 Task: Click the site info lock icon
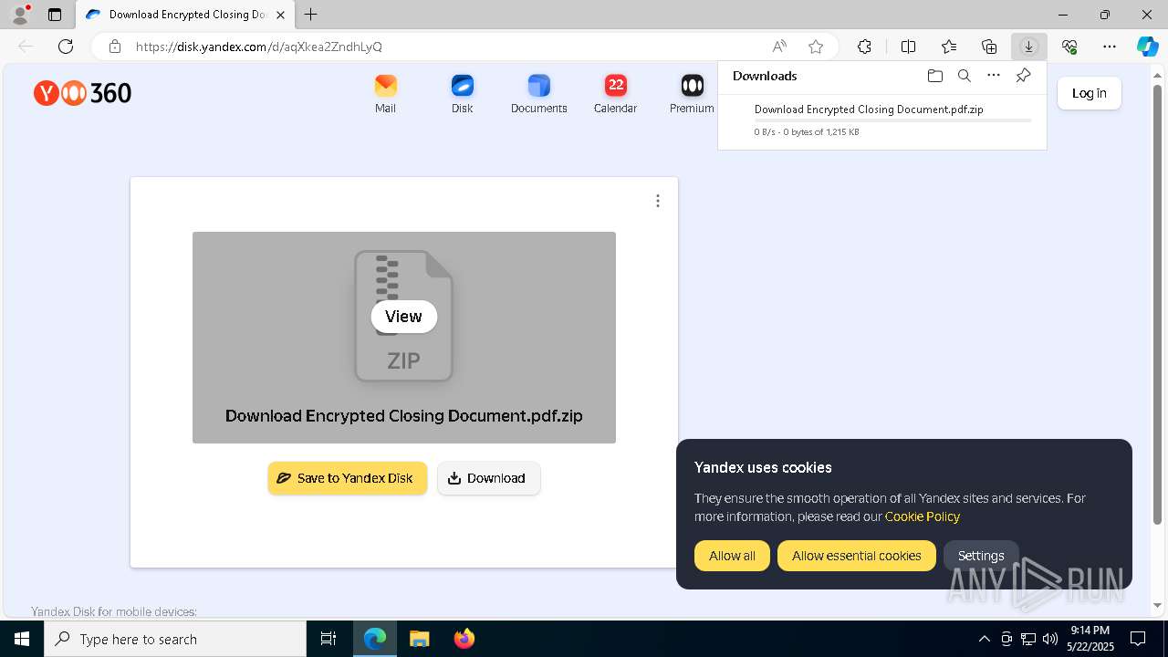[x=114, y=47]
